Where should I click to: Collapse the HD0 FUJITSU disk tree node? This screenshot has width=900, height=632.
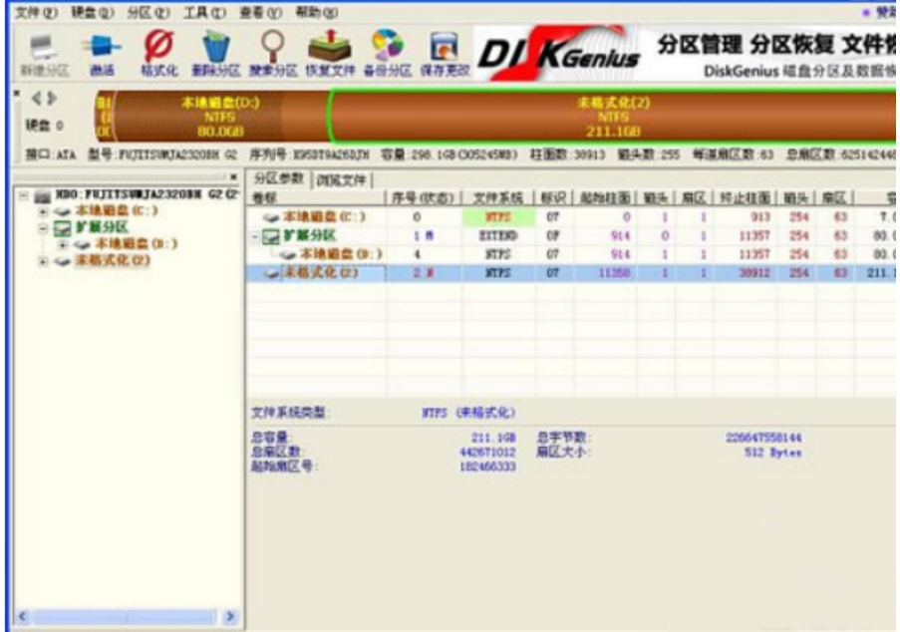pyautogui.click(x=23, y=194)
